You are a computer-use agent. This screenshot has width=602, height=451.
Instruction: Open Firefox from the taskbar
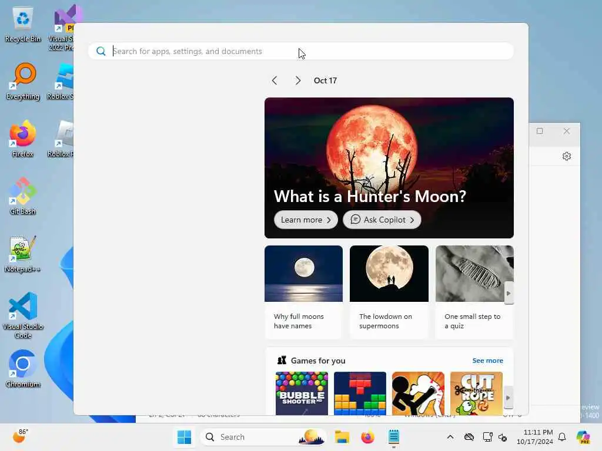pyautogui.click(x=368, y=437)
